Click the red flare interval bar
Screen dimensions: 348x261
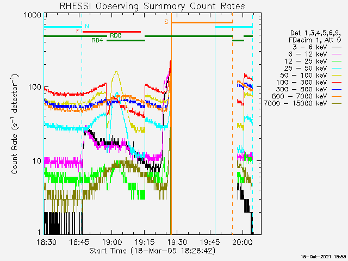111,32
